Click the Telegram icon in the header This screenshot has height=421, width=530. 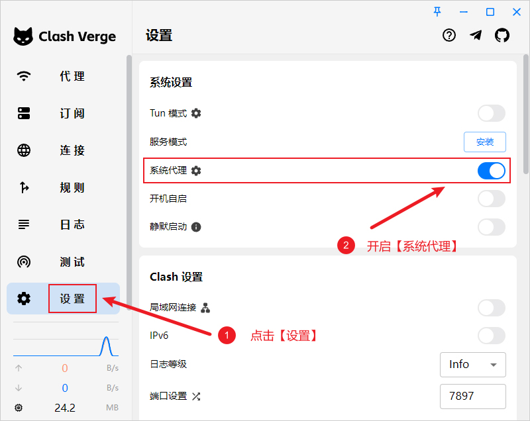pos(476,35)
